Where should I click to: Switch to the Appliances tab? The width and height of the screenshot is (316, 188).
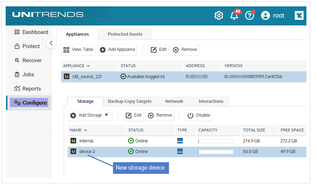pos(77,34)
